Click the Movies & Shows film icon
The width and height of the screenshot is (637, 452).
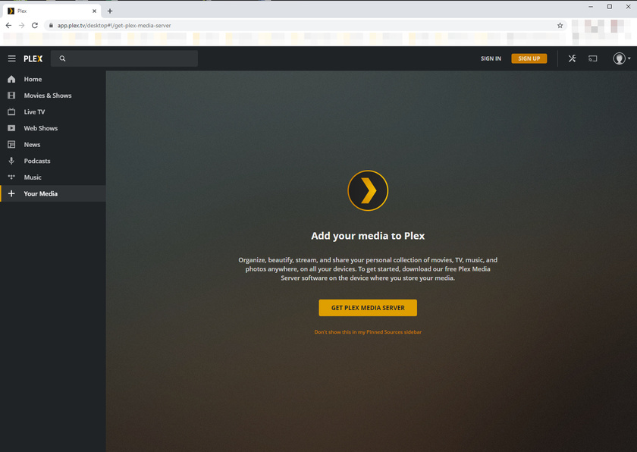point(11,96)
